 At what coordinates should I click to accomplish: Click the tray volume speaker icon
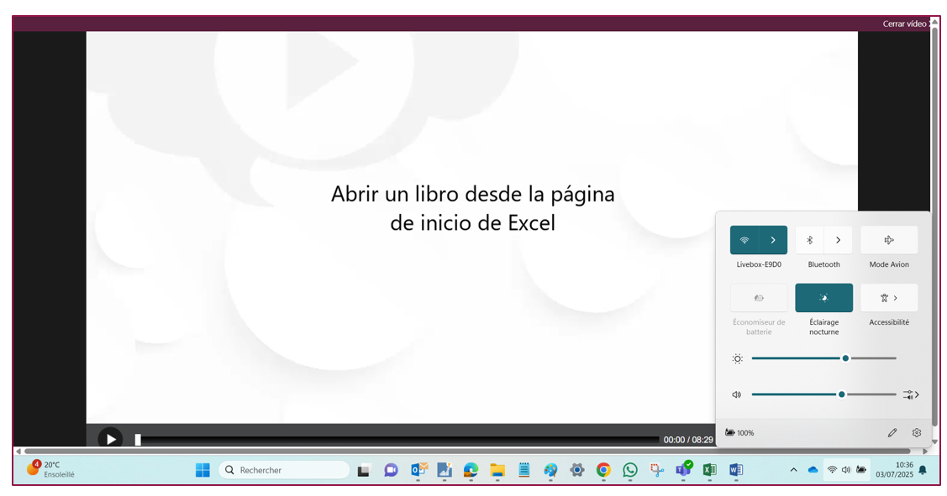click(846, 469)
